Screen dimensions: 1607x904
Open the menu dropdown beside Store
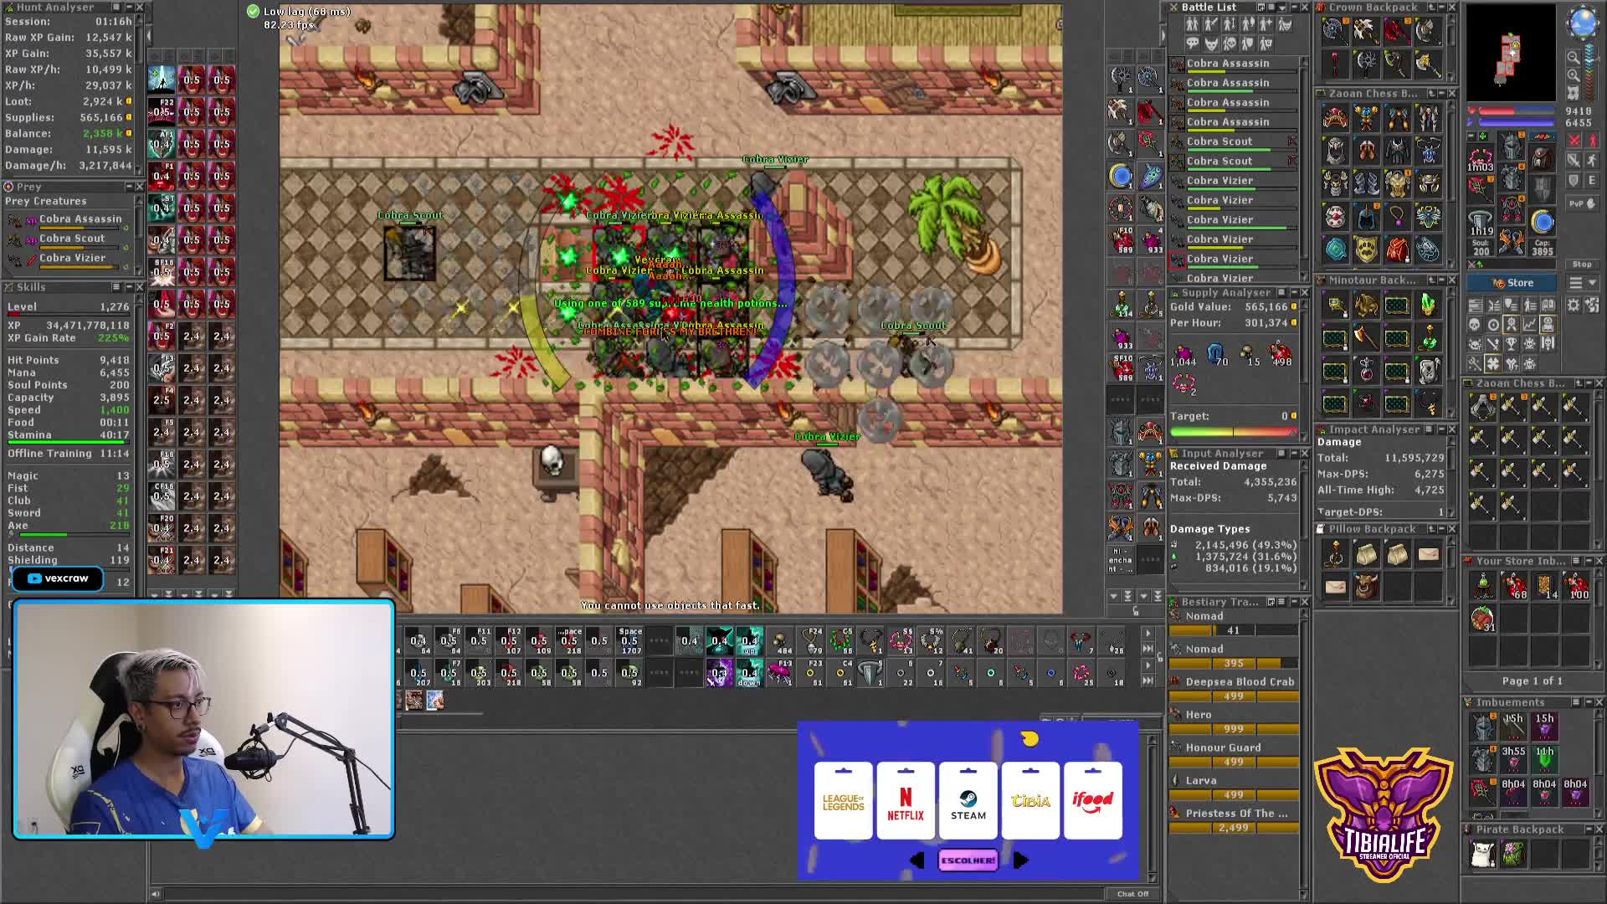[x=1583, y=283]
